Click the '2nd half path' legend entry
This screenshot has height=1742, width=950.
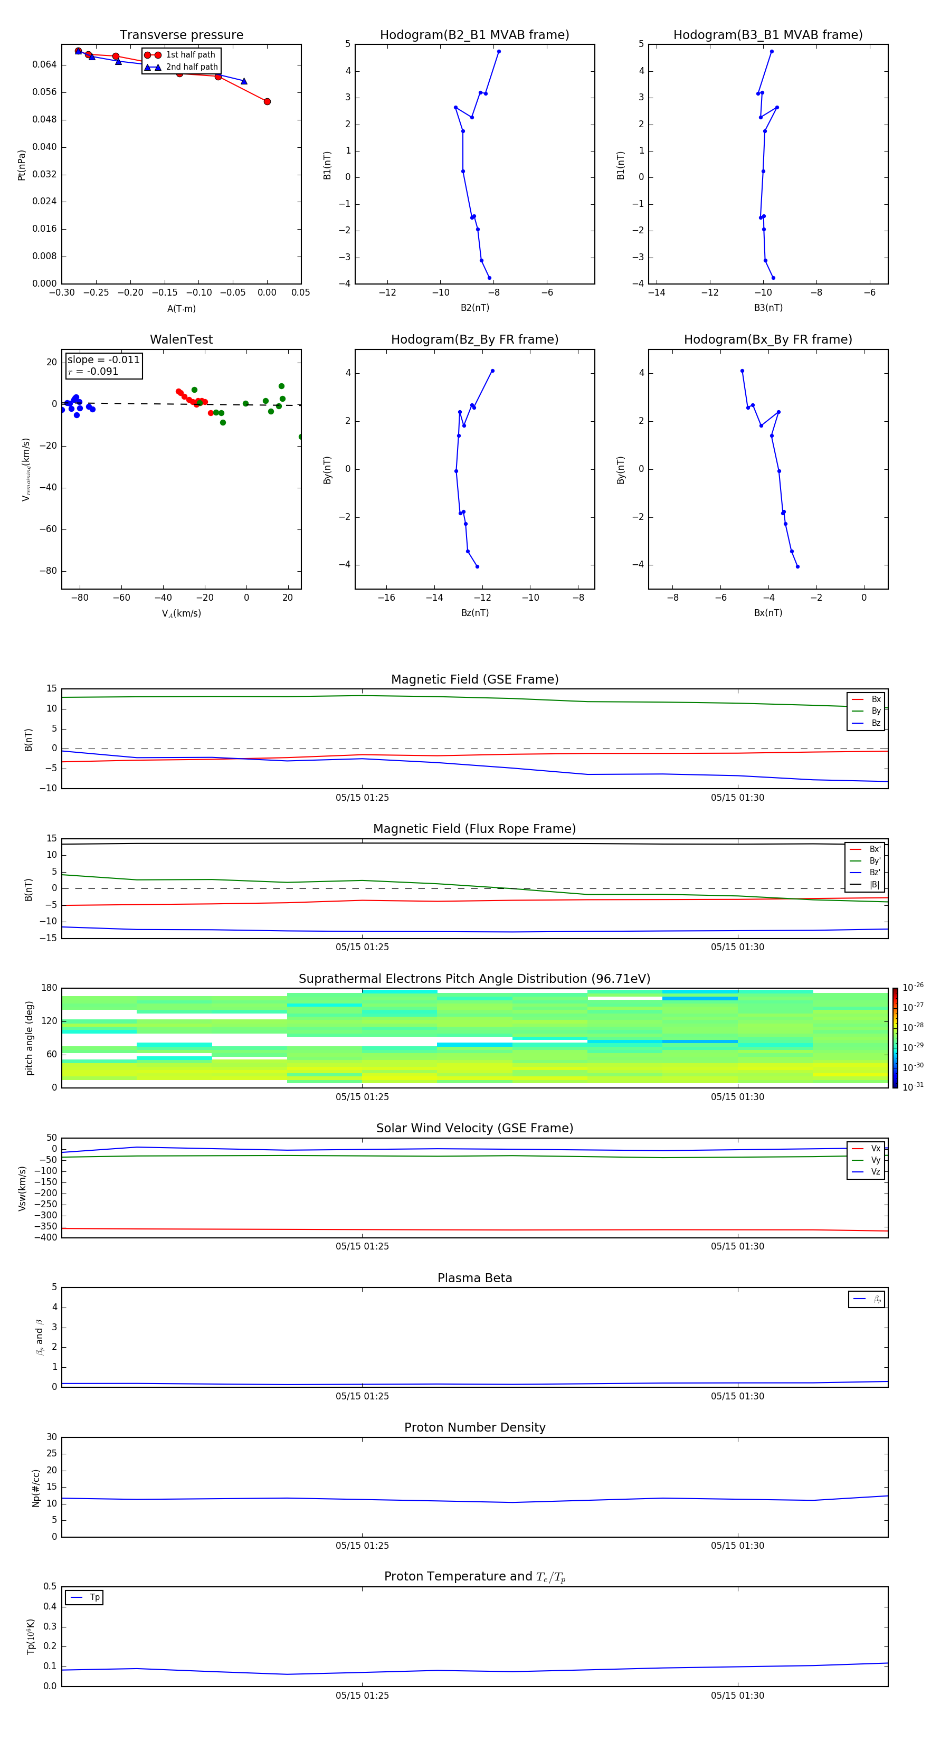click(x=181, y=67)
